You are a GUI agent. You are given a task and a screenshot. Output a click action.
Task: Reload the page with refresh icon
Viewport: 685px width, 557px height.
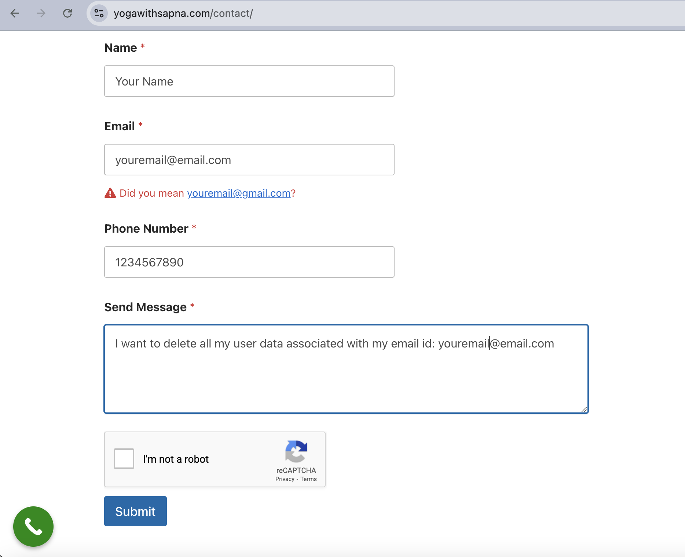(67, 14)
